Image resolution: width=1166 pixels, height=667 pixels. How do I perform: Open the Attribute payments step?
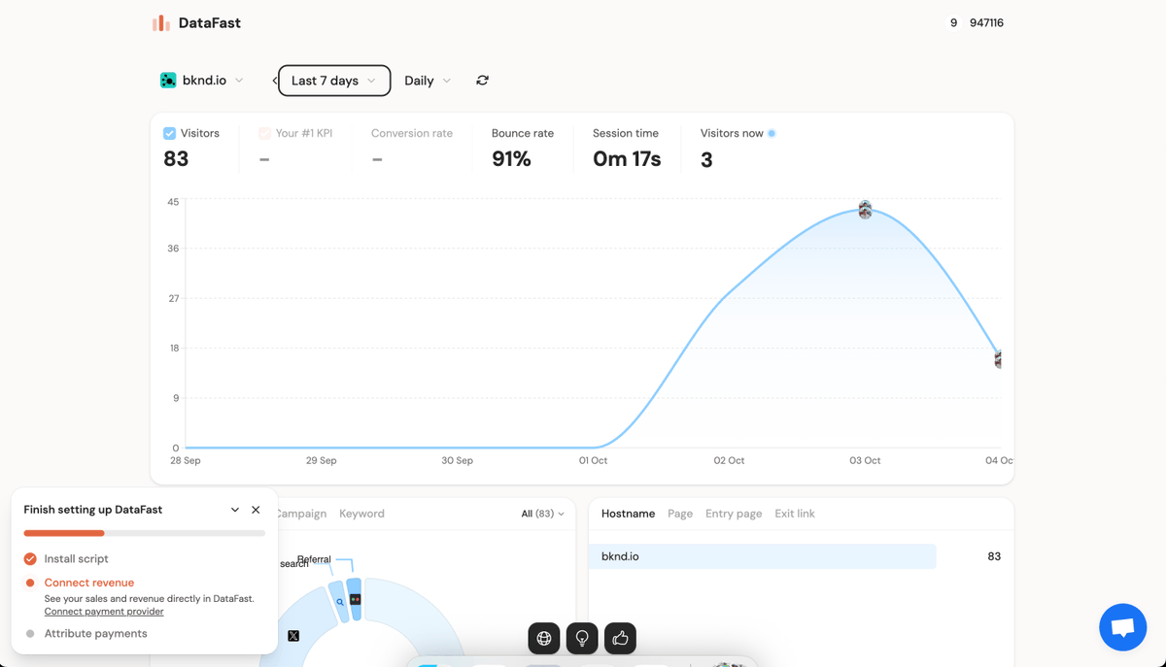point(95,633)
